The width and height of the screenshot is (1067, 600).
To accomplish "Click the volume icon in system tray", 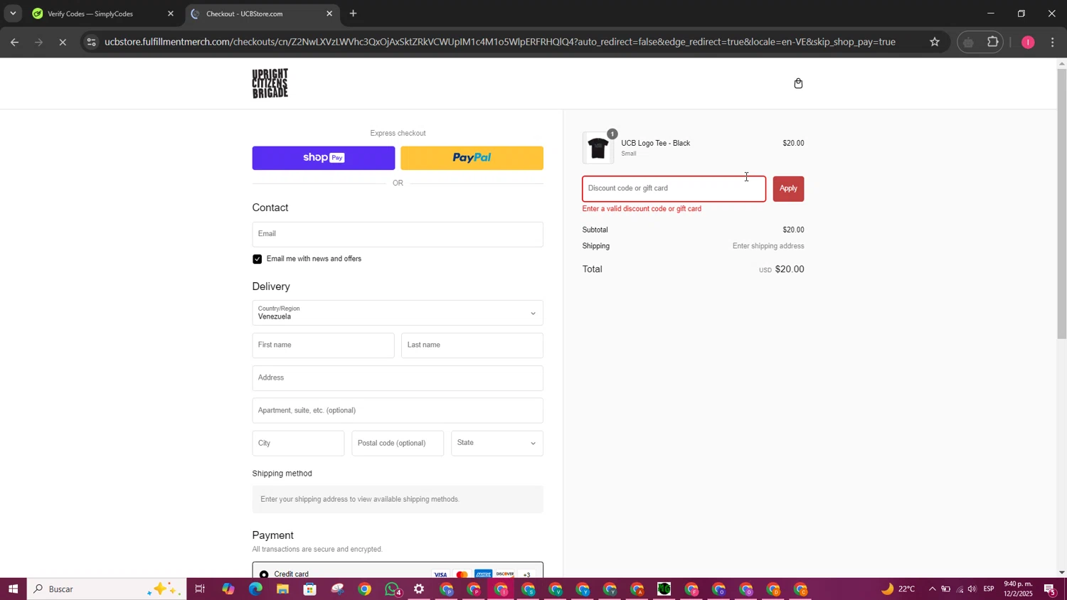I will [972, 589].
